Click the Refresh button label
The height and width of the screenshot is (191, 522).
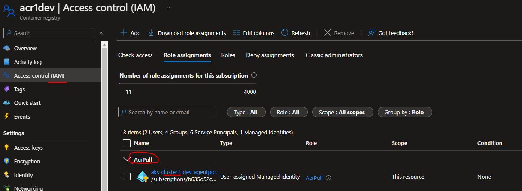(301, 33)
